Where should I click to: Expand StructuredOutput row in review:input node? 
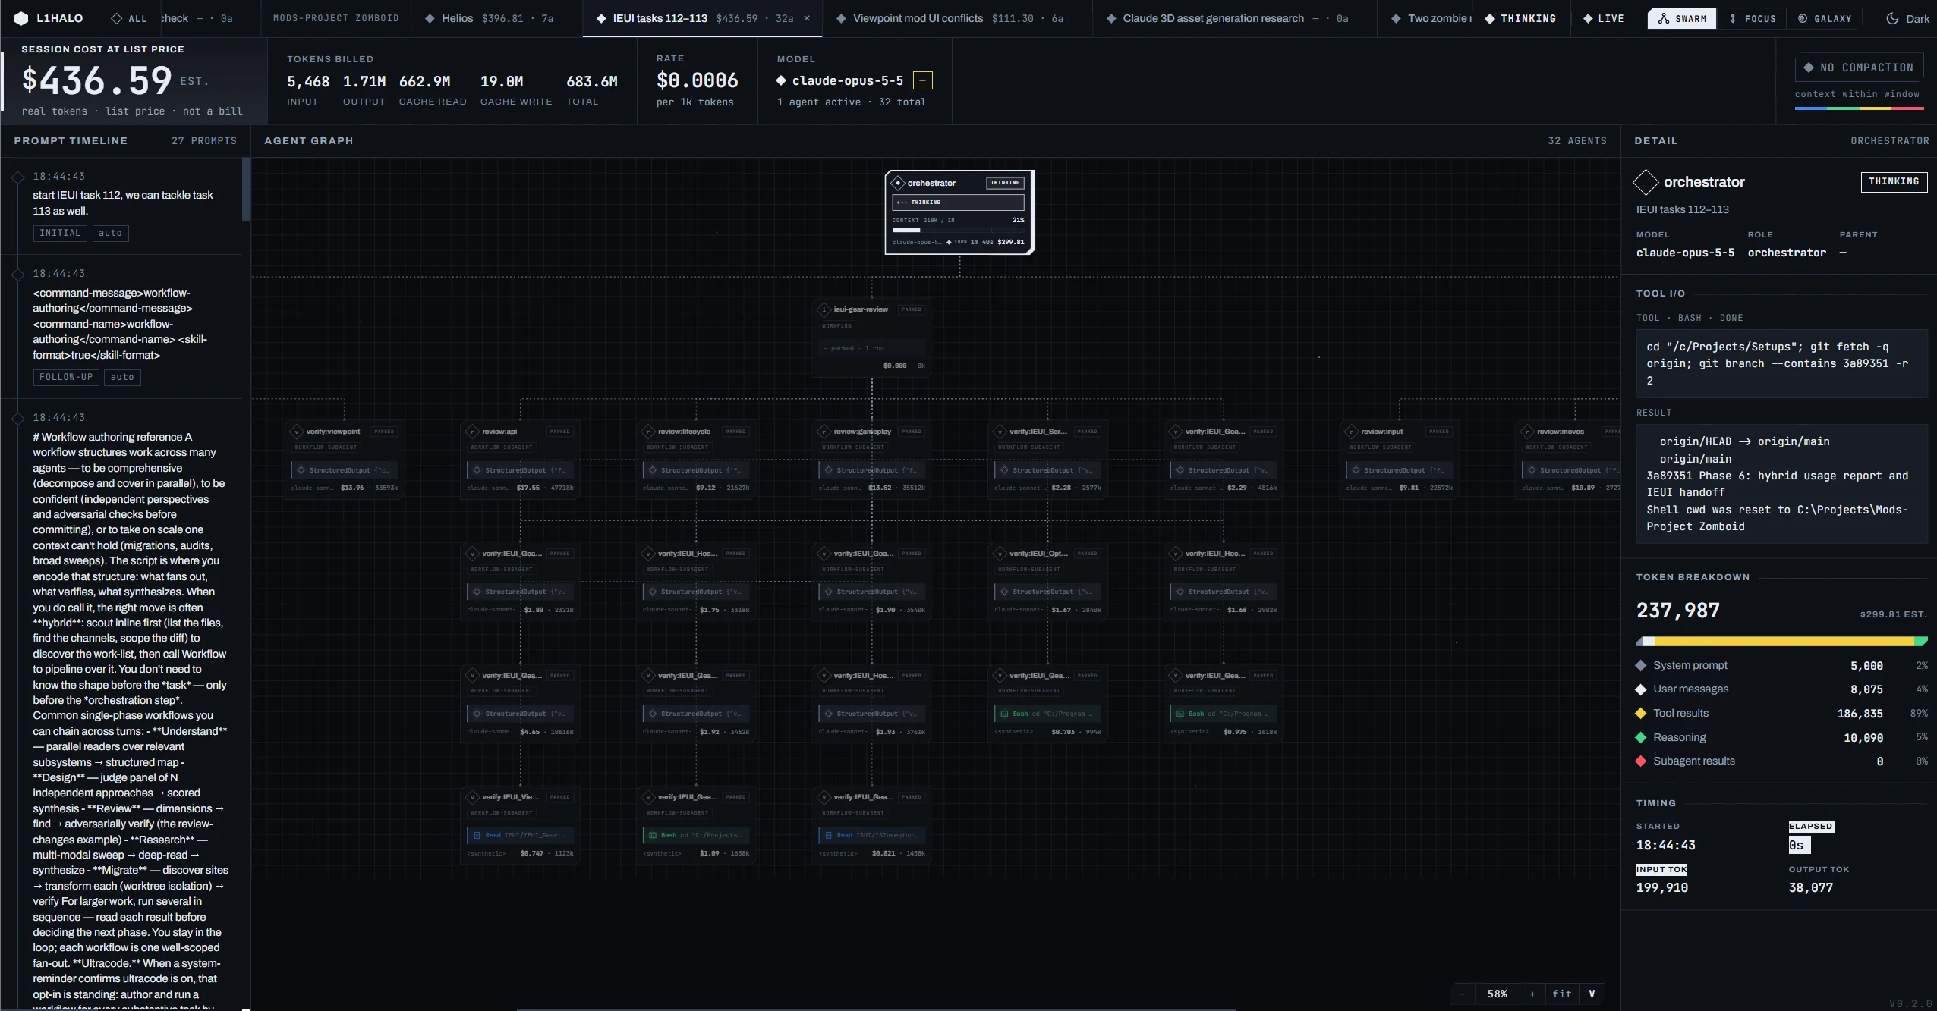(1400, 470)
